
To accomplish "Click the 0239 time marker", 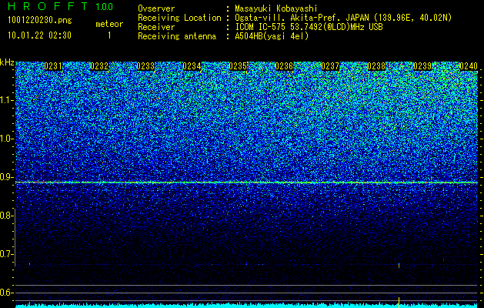I will click(422, 66).
